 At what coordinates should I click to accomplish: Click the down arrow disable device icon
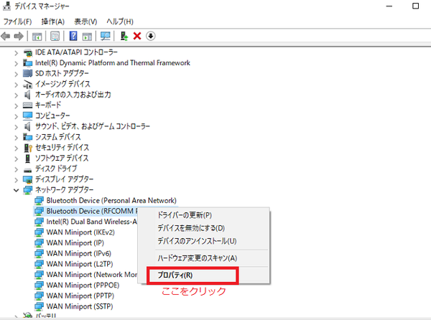[151, 36]
